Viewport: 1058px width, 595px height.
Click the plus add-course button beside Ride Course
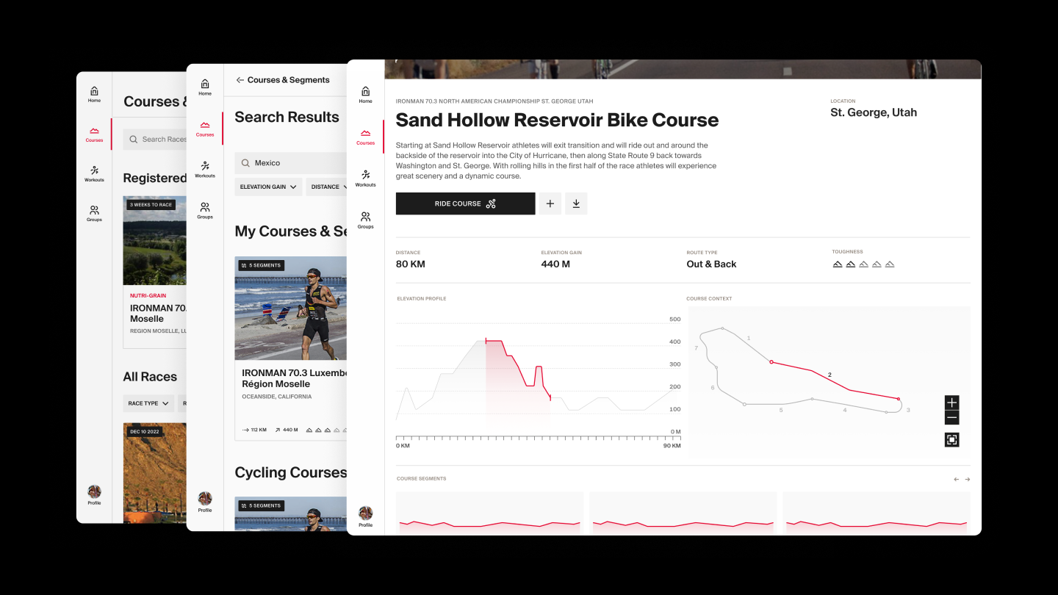[550, 203]
